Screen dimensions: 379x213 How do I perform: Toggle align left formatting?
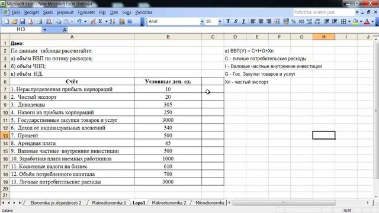point(253,21)
